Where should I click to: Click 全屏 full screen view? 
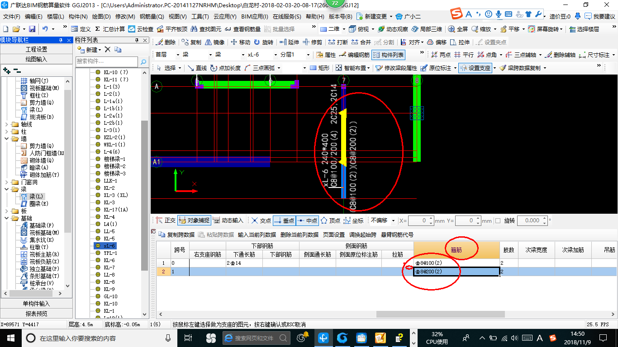[458, 29]
